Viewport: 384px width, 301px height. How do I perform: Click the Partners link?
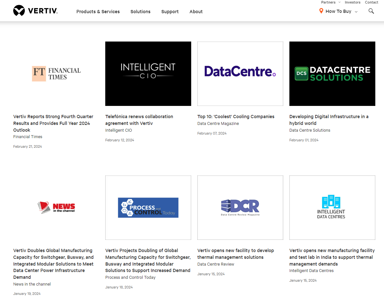328,2
